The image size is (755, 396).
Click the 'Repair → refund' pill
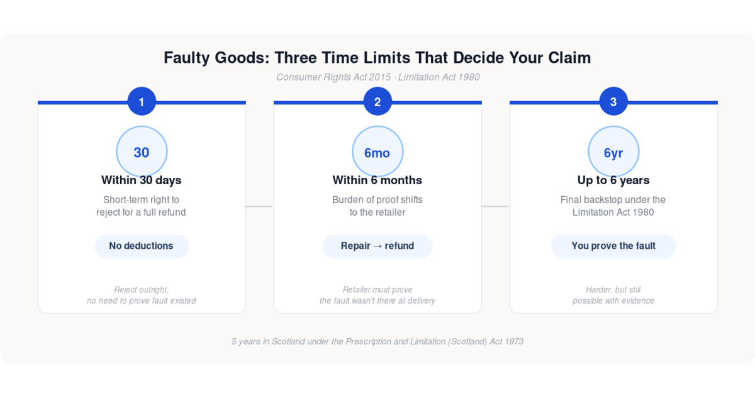pos(377,246)
